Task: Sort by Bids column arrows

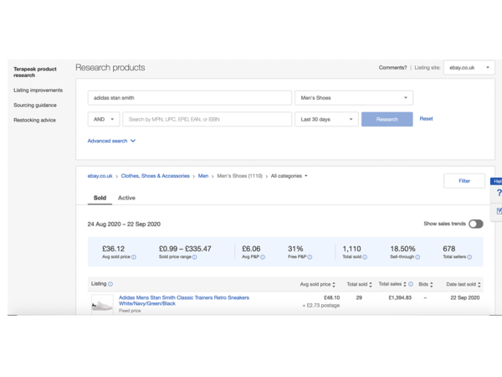Action: (x=432, y=284)
